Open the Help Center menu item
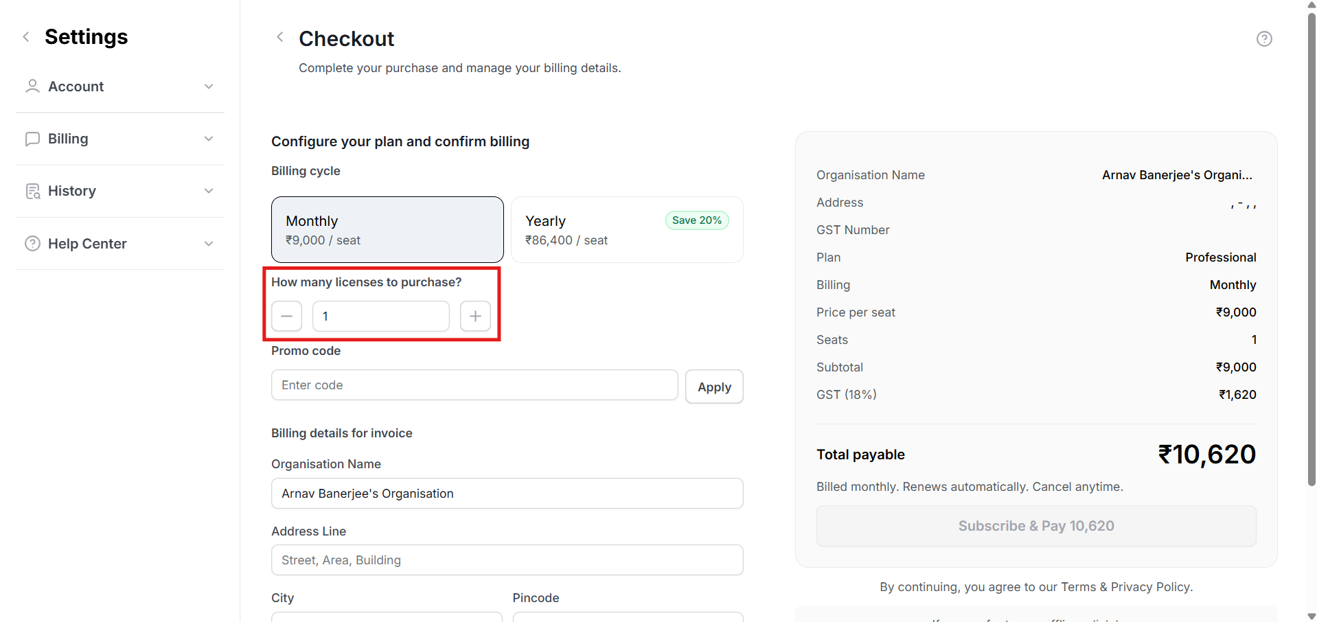The height and width of the screenshot is (622, 1317). point(87,244)
